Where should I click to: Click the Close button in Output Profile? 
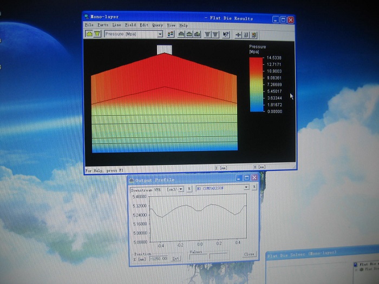click(249, 254)
